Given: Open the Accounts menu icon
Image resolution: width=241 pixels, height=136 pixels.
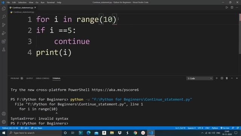Looking at the screenshot, I should click(x=4, y=114).
